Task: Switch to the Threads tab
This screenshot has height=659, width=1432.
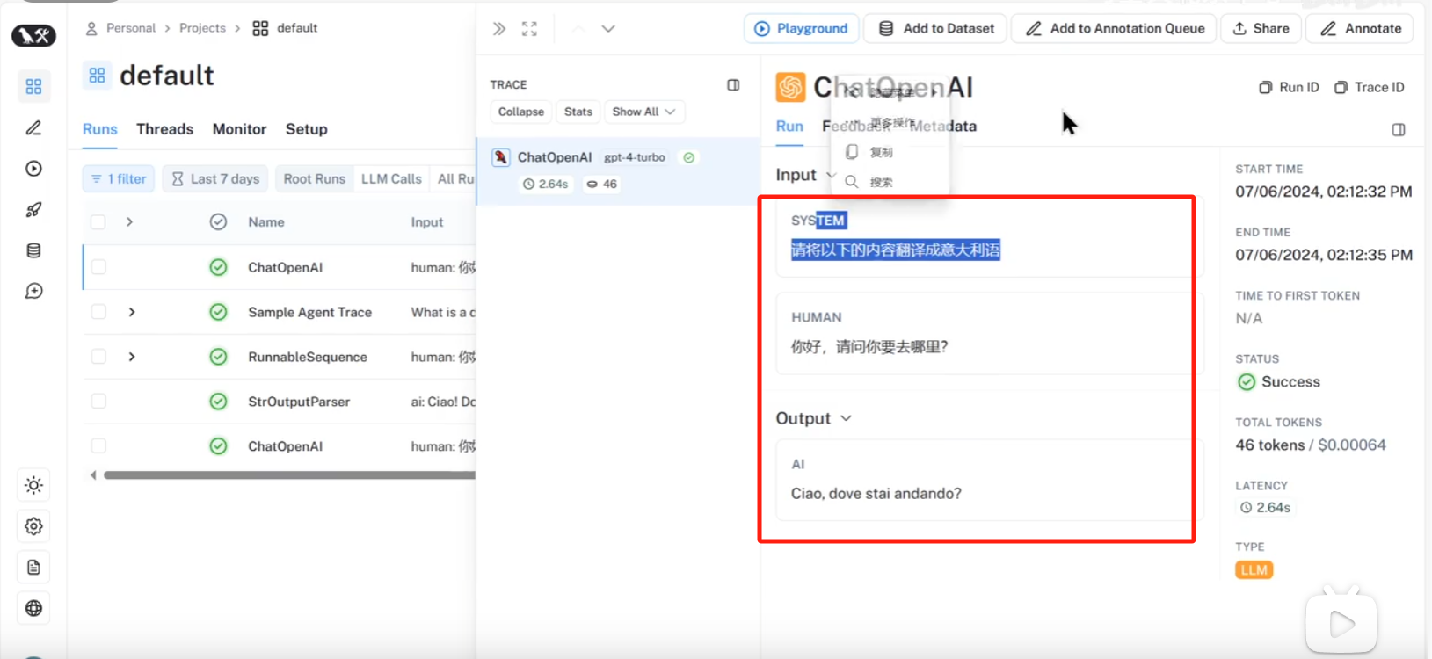Action: [164, 129]
